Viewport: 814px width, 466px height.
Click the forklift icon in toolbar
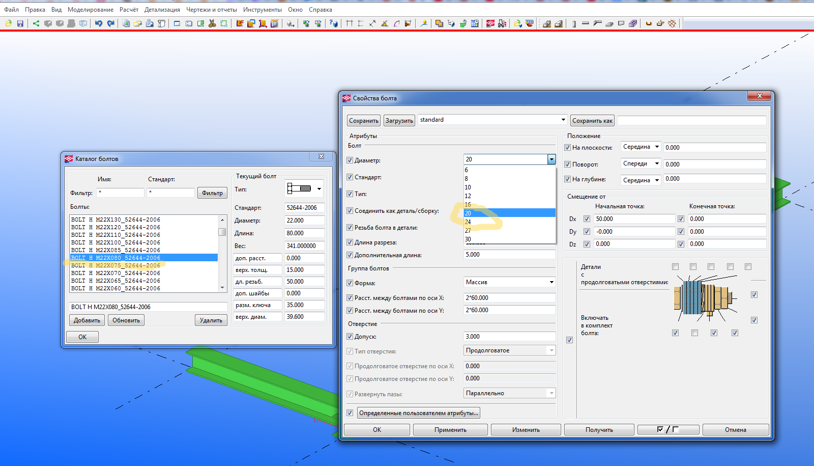502,23
